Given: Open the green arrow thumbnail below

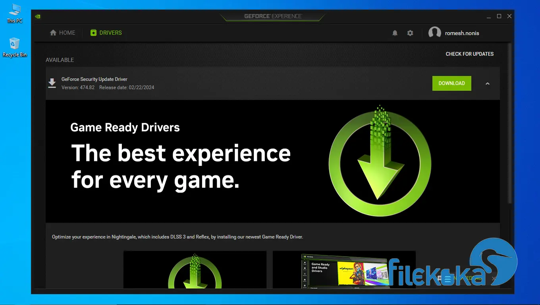Looking at the screenshot, I should click(x=195, y=270).
